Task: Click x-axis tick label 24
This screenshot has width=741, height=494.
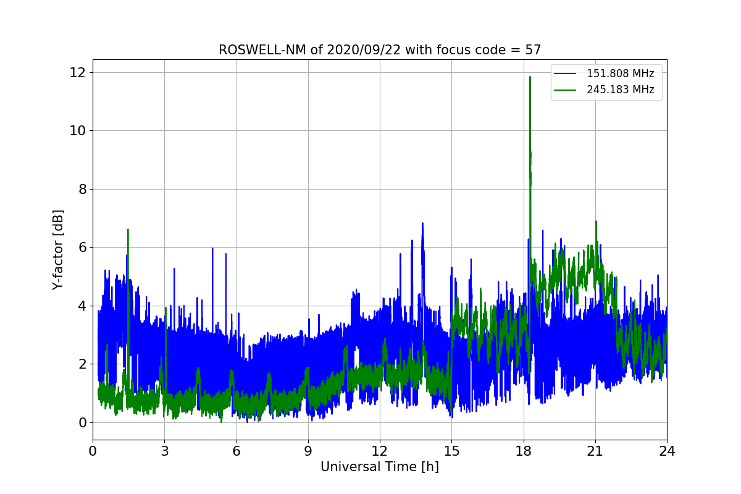Action: pos(667,451)
